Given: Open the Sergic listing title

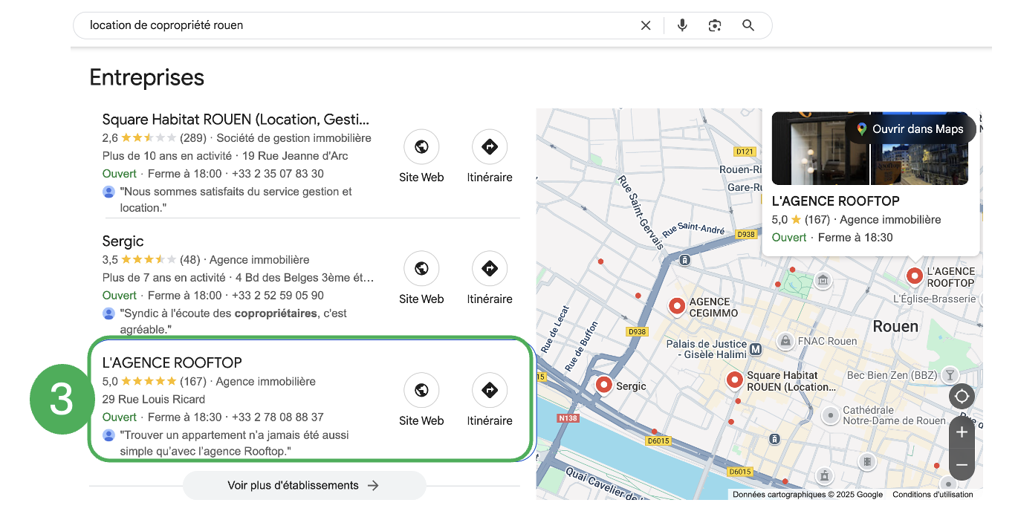Looking at the screenshot, I should point(123,241).
